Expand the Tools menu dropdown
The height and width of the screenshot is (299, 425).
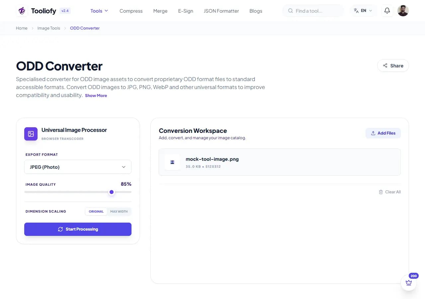tap(99, 11)
